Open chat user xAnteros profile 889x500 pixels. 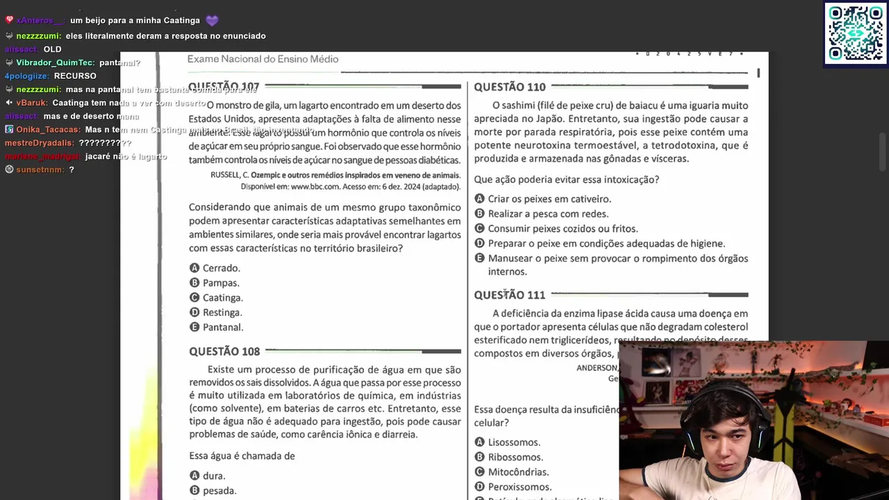(40, 21)
